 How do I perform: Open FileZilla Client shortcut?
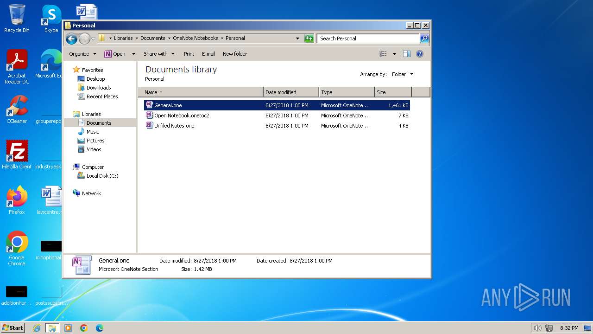[17, 154]
